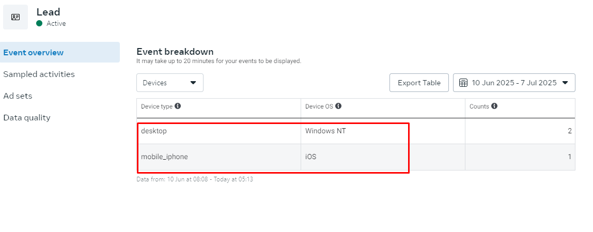Click the Lead event contact-card icon
Viewport: 593px width, 232px height.
tap(15, 17)
